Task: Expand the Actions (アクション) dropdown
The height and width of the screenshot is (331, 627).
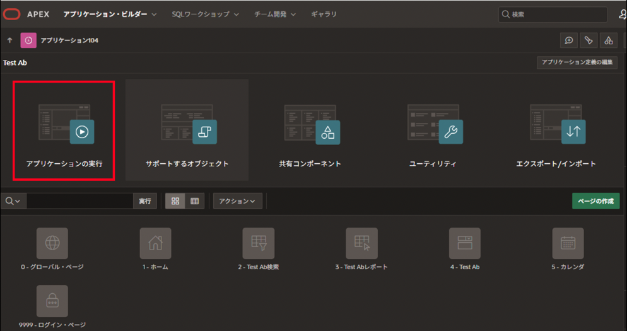Action: click(x=237, y=201)
